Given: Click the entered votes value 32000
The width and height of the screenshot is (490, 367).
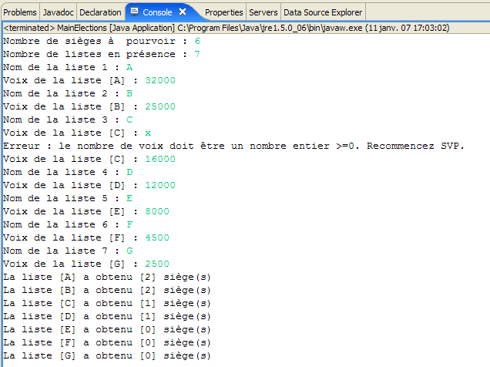Looking at the screenshot, I should [x=160, y=80].
